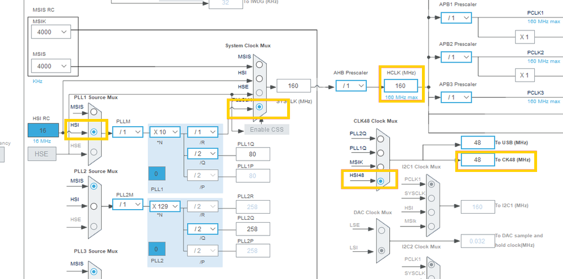Select LSE in DAC Clock Mux
563x279 pixels.
pos(381,230)
